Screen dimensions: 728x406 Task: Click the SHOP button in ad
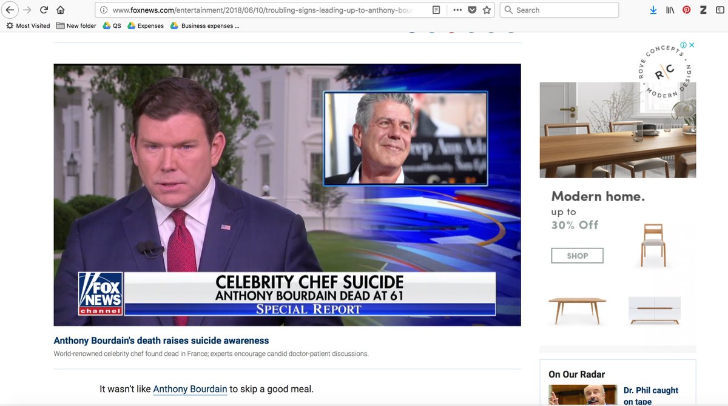(x=578, y=256)
